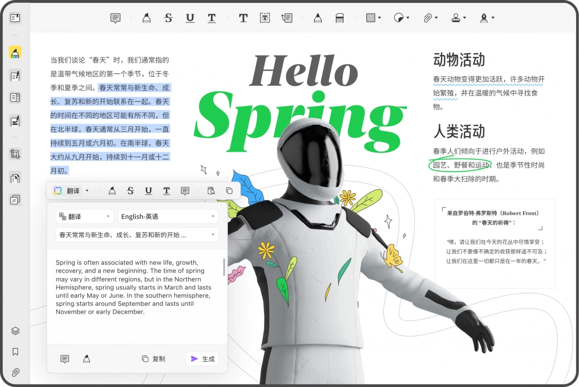This screenshot has height=387, width=579.
Task: Select the underline tool in top toolbar
Action: [190, 17]
